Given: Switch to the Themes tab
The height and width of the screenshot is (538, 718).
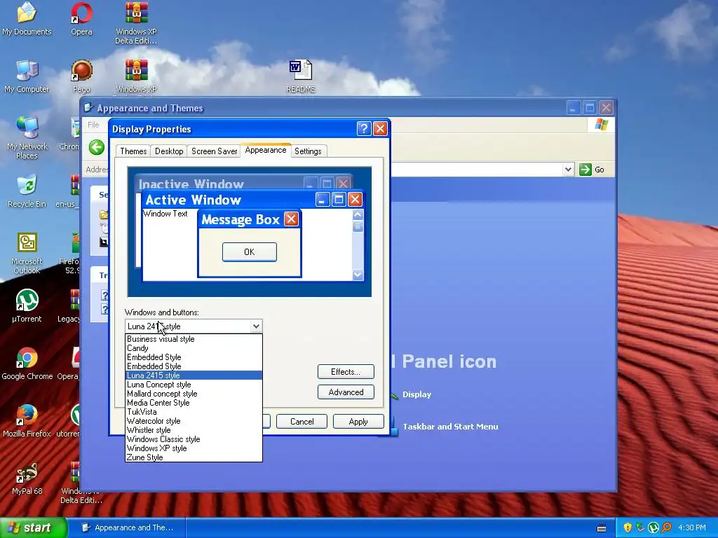Looking at the screenshot, I should pyautogui.click(x=133, y=151).
